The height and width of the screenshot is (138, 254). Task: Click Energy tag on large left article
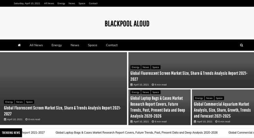(9, 102)
